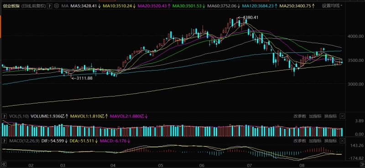The image size is (365, 168).
Task: Click 加指标 in the MACD panel
Action: (315, 141)
